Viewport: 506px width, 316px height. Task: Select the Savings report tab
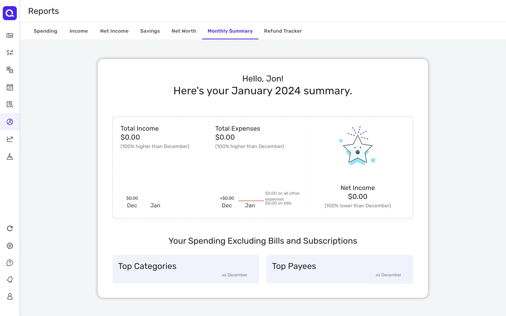[x=150, y=31]
